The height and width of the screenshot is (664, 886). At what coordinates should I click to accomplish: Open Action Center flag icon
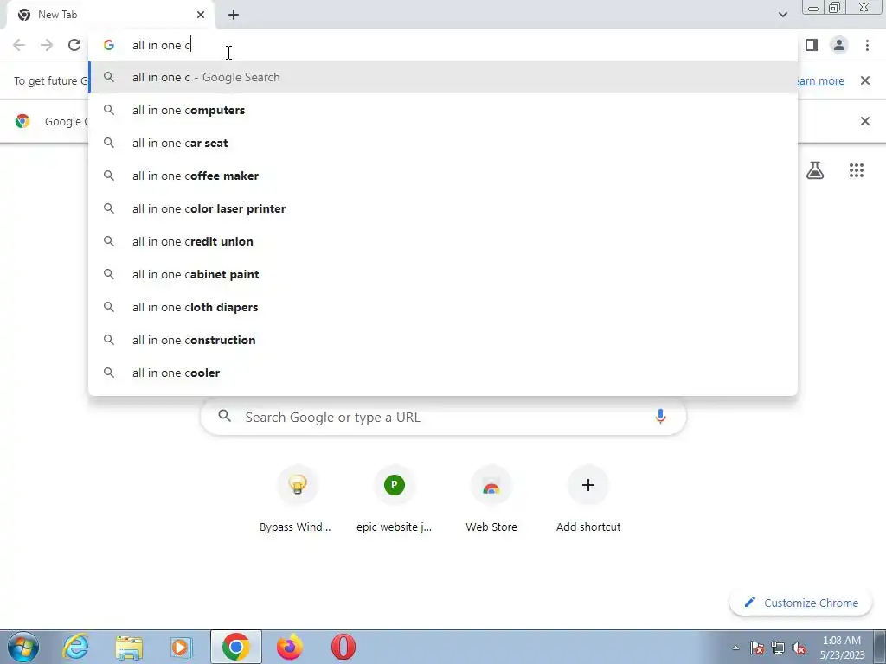[x=757, y=648]
